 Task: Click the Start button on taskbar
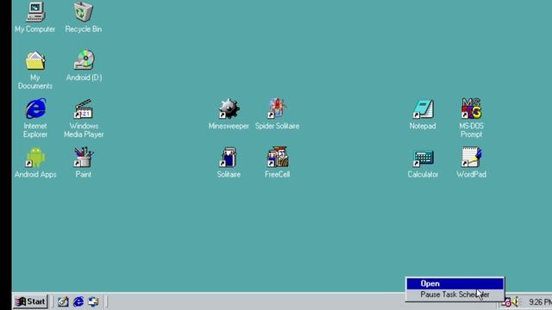point(31,301)
